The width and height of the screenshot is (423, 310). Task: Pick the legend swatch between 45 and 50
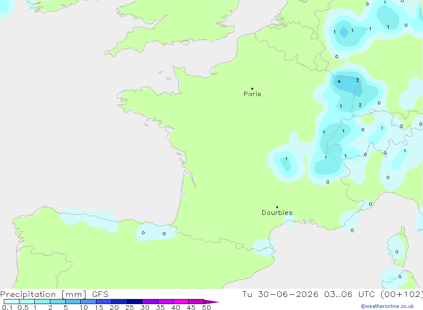196,302
